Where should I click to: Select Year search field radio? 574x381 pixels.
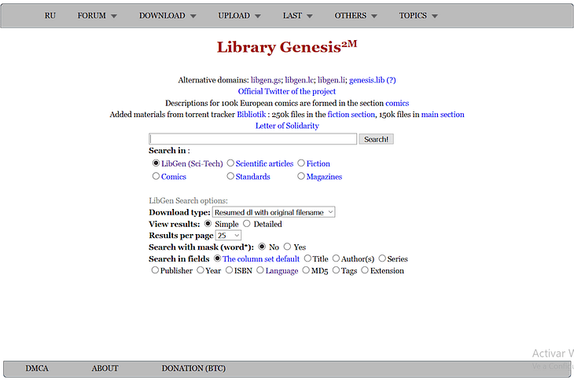[x=201, y=270]
